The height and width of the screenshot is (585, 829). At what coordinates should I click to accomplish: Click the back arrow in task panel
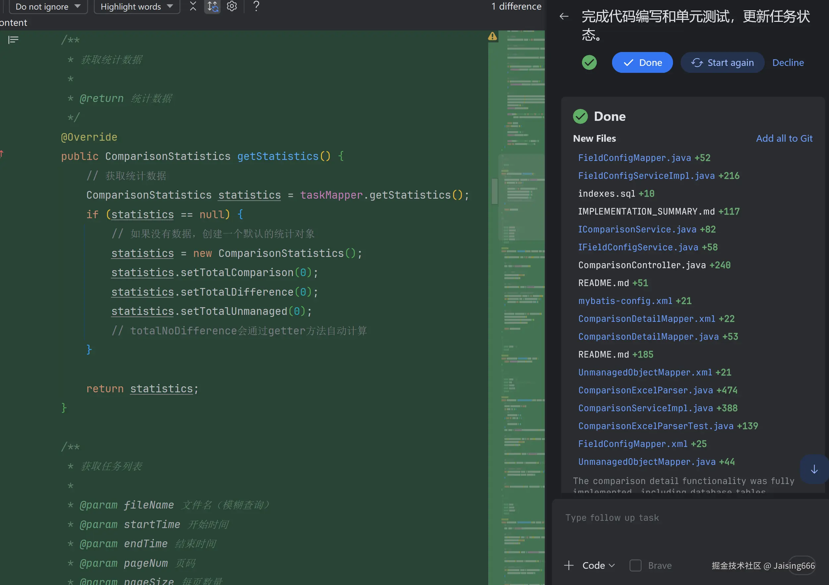coord(564,16)
